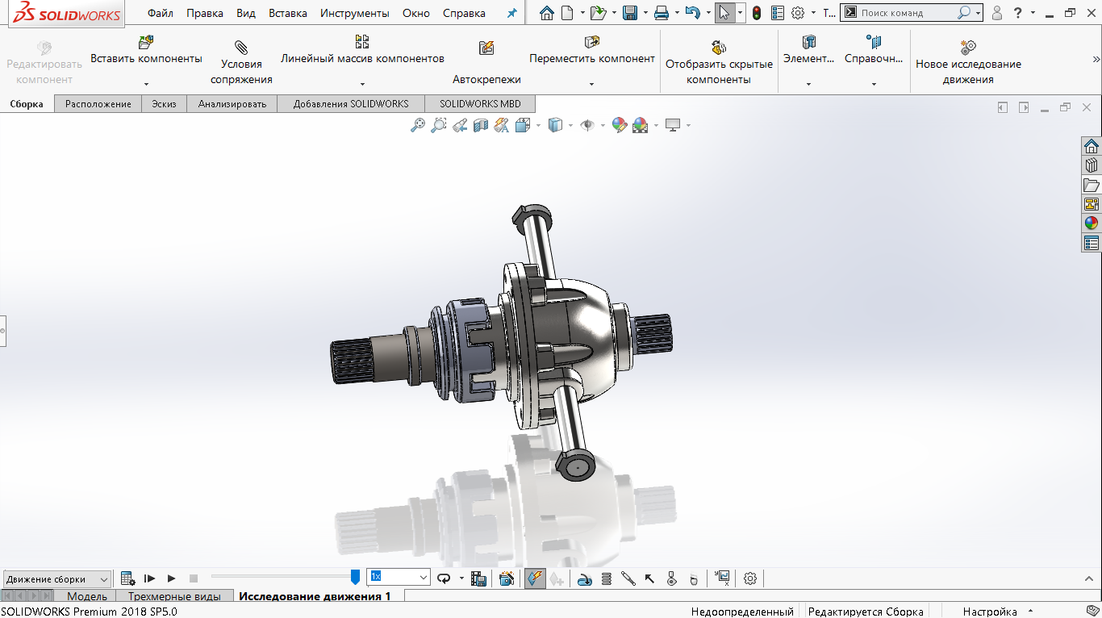This screenshot has height=618, width=1102.
Task: Open the Движение сборки study type dropdown
Action: point(56,579)
